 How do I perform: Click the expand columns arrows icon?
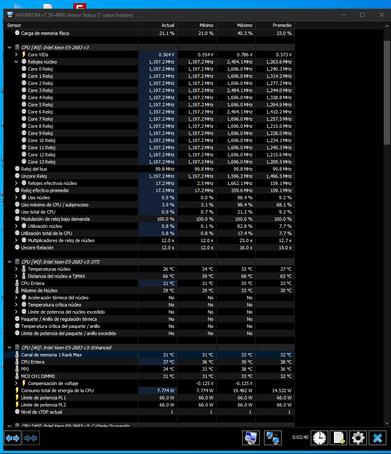pyautogui.click(x=13, y=438)
